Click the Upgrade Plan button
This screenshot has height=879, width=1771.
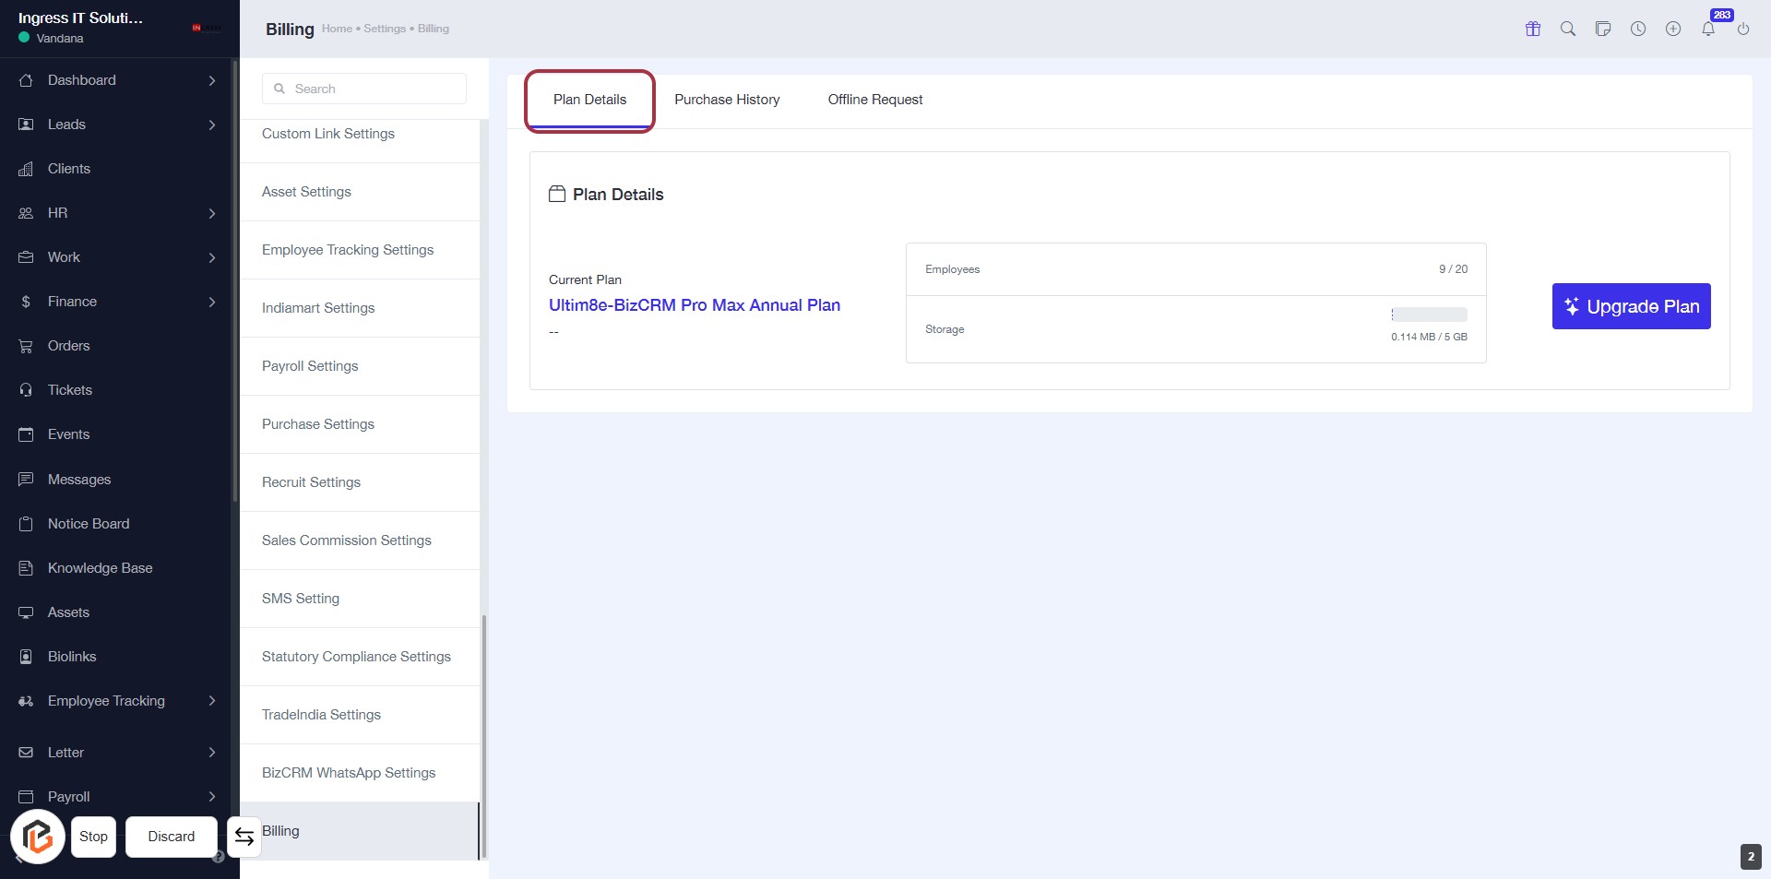[1631, 306]
